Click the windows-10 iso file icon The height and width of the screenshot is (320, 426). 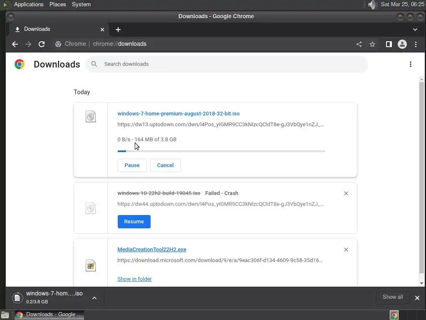(x=91, y=208)
